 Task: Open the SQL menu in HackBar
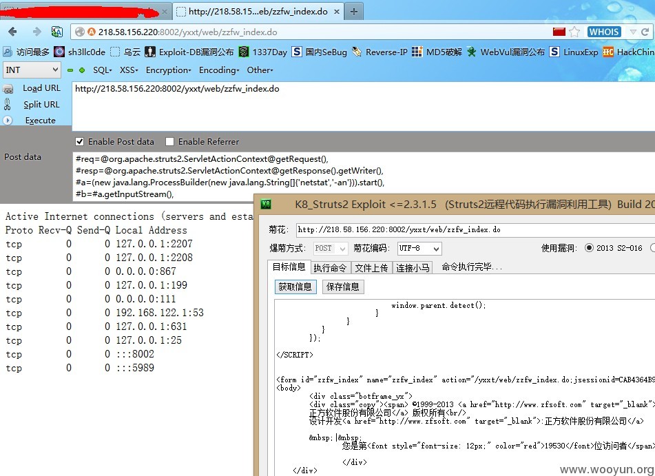(103, 70)
